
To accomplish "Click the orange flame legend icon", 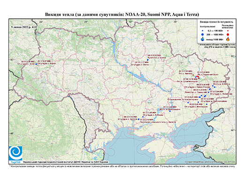I will (228, 39).
